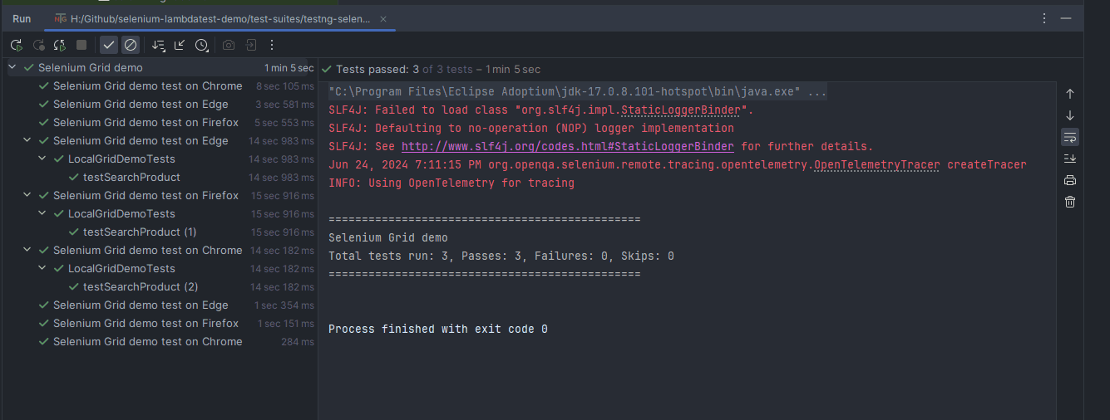Image resolution: width=1110 pixels, height=420 pixels.
Task: Select Edge suite row with 14 sec 983 ms
Action: pos(161,141)
